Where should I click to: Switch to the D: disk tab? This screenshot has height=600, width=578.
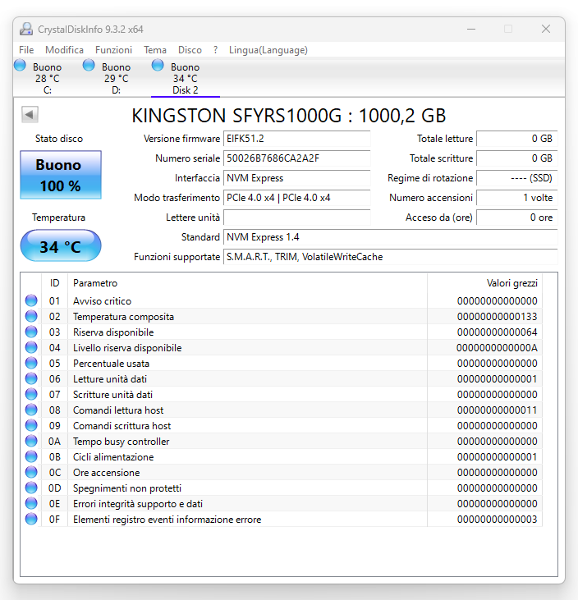(x=117, y=78)
